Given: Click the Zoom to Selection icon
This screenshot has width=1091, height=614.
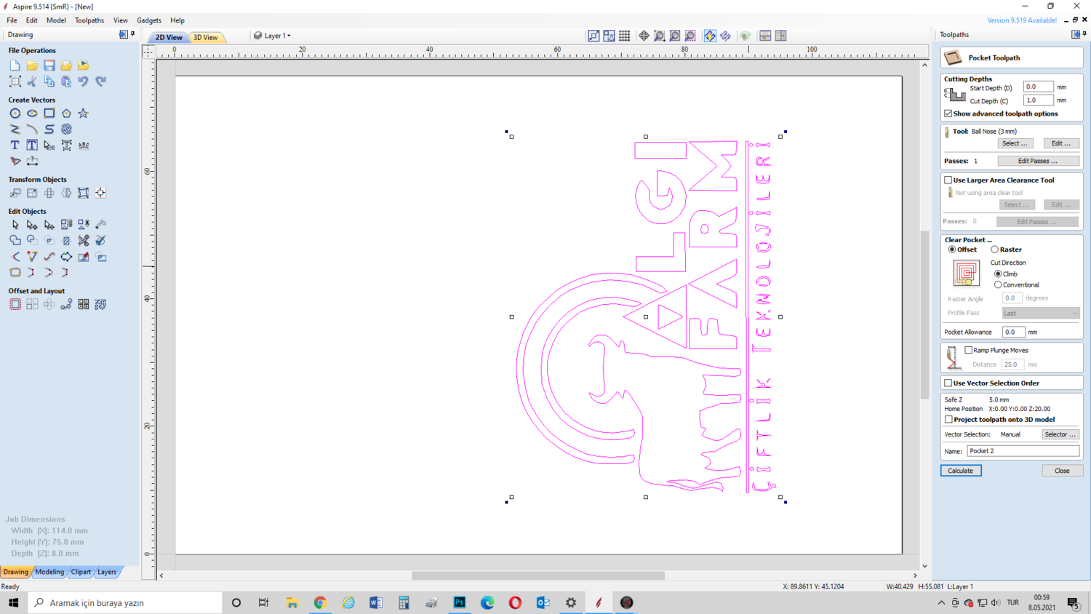Looking at the screenshot, I should [691, 36].
